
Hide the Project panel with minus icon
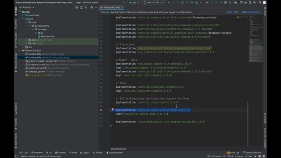pyautogui.click(x=96, y=7)
